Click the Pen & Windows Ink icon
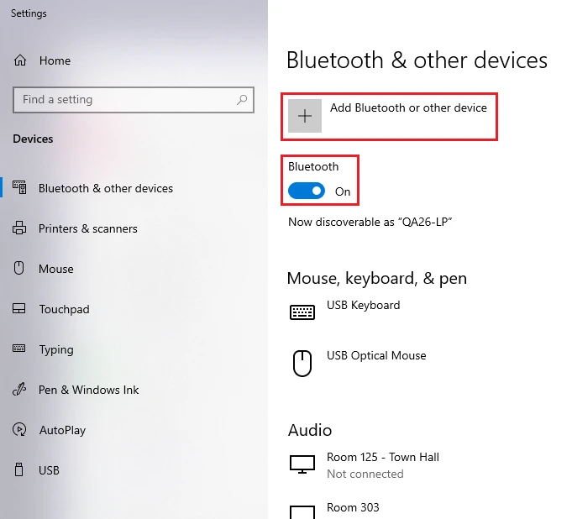This screenshot has width=572, height=519. (x=19, y=390)
